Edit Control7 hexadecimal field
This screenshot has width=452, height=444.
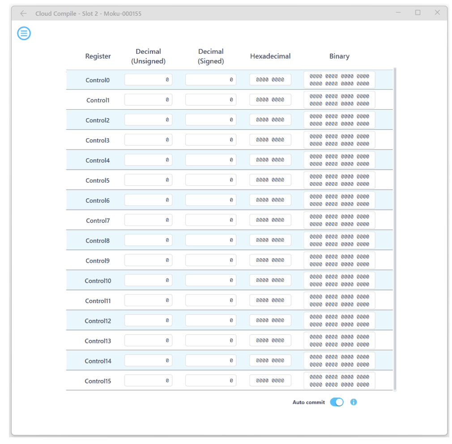coord(270,220)
